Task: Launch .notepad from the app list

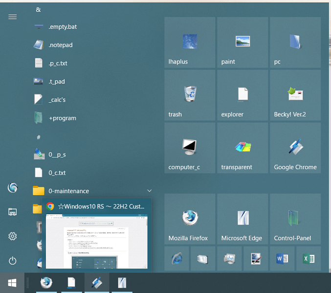Action: [x=93, y=45]
